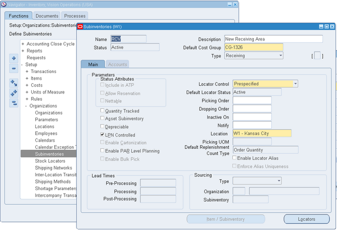This screenshot has height=230, width=337.
Task: Click the Location field W1 - Kansas City
Action: [262, 133]
